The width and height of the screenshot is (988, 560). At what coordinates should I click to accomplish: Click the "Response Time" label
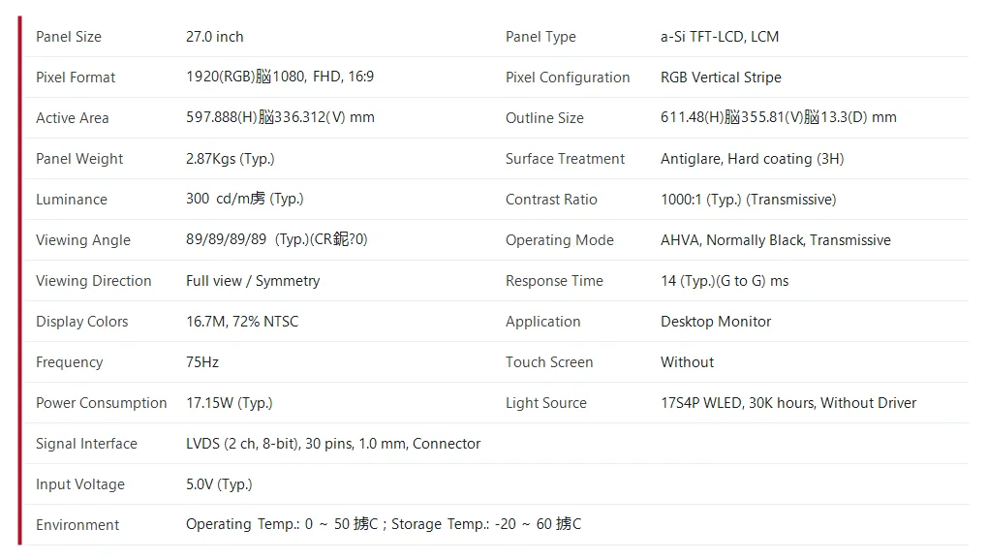(554, 281)
